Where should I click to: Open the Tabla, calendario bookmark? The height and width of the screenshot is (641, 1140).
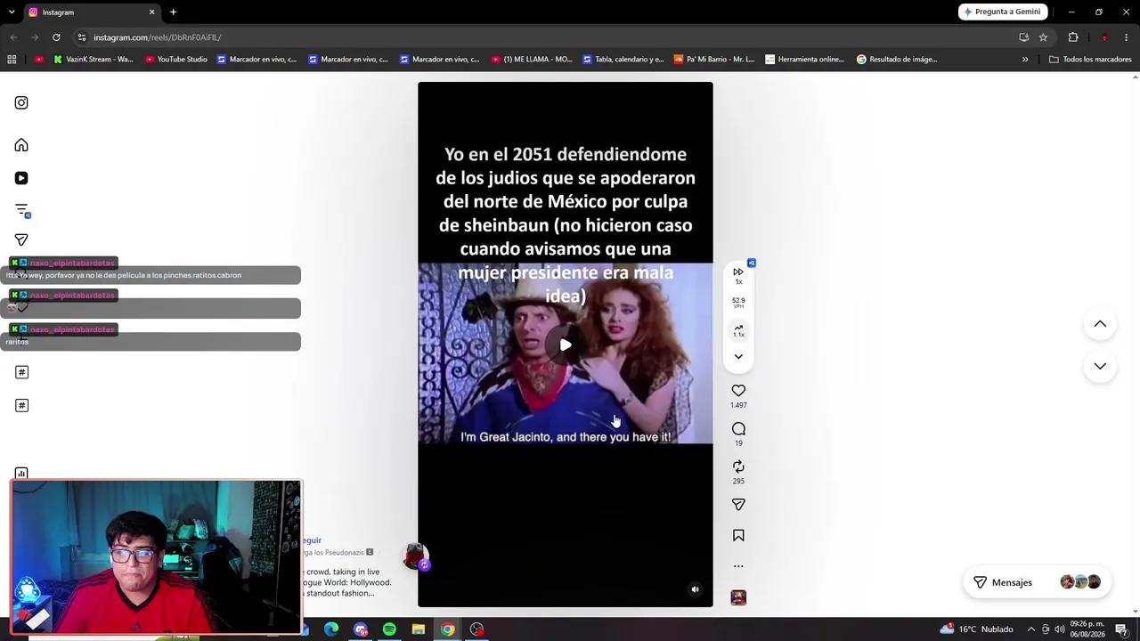click(623, 60)
